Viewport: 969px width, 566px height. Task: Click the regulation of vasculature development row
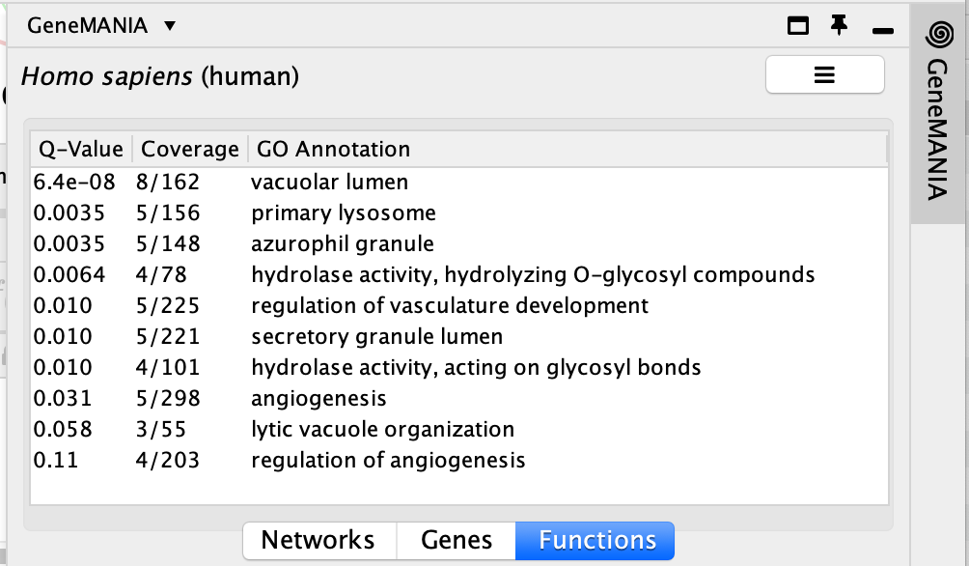450,305
